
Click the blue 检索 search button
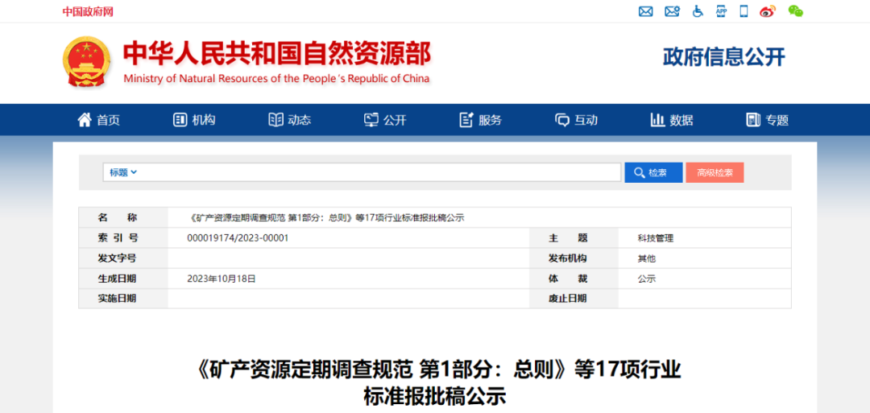[653, 172]
